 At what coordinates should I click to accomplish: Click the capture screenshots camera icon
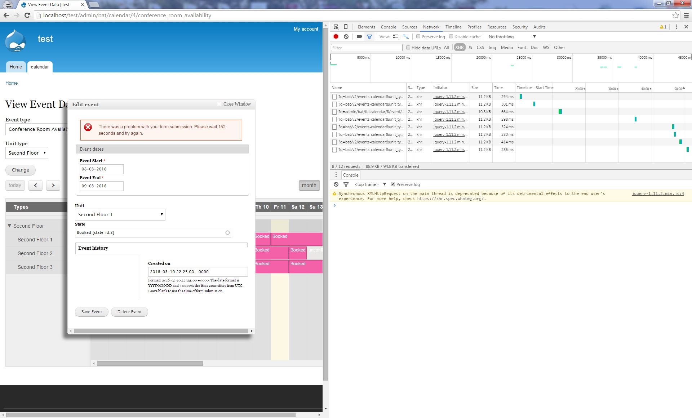(x=359, y=36)
